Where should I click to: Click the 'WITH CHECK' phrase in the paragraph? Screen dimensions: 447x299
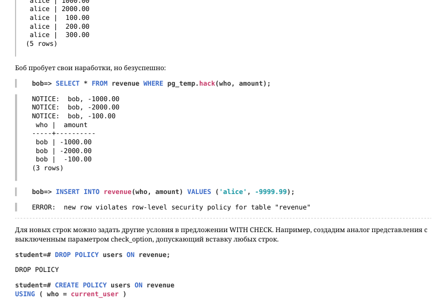coord(251,230)
